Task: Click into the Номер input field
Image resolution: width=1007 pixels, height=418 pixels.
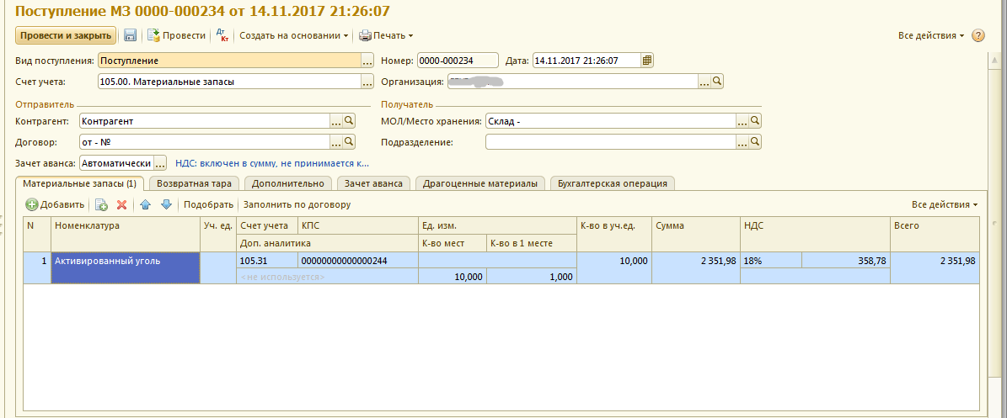Action: 458,61
